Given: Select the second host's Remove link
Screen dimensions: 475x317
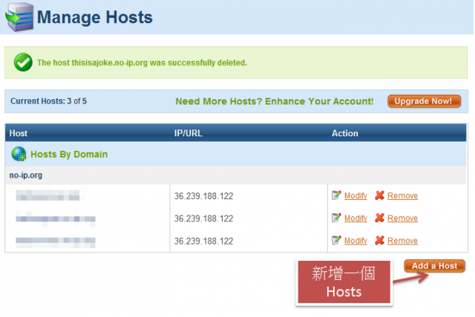Looking at the screenshot, I should pos(402,218).
